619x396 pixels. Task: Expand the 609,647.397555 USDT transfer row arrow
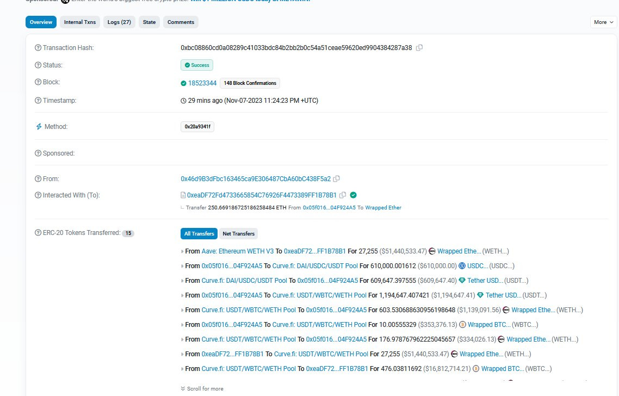tap(182, 281)
